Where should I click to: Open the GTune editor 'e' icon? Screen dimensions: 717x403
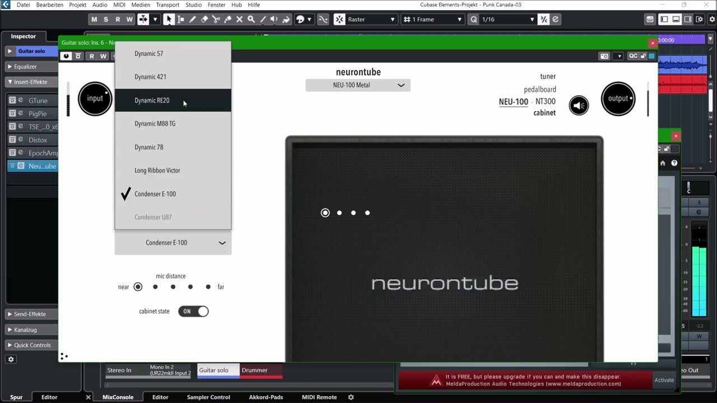click(x=21, y=100)
